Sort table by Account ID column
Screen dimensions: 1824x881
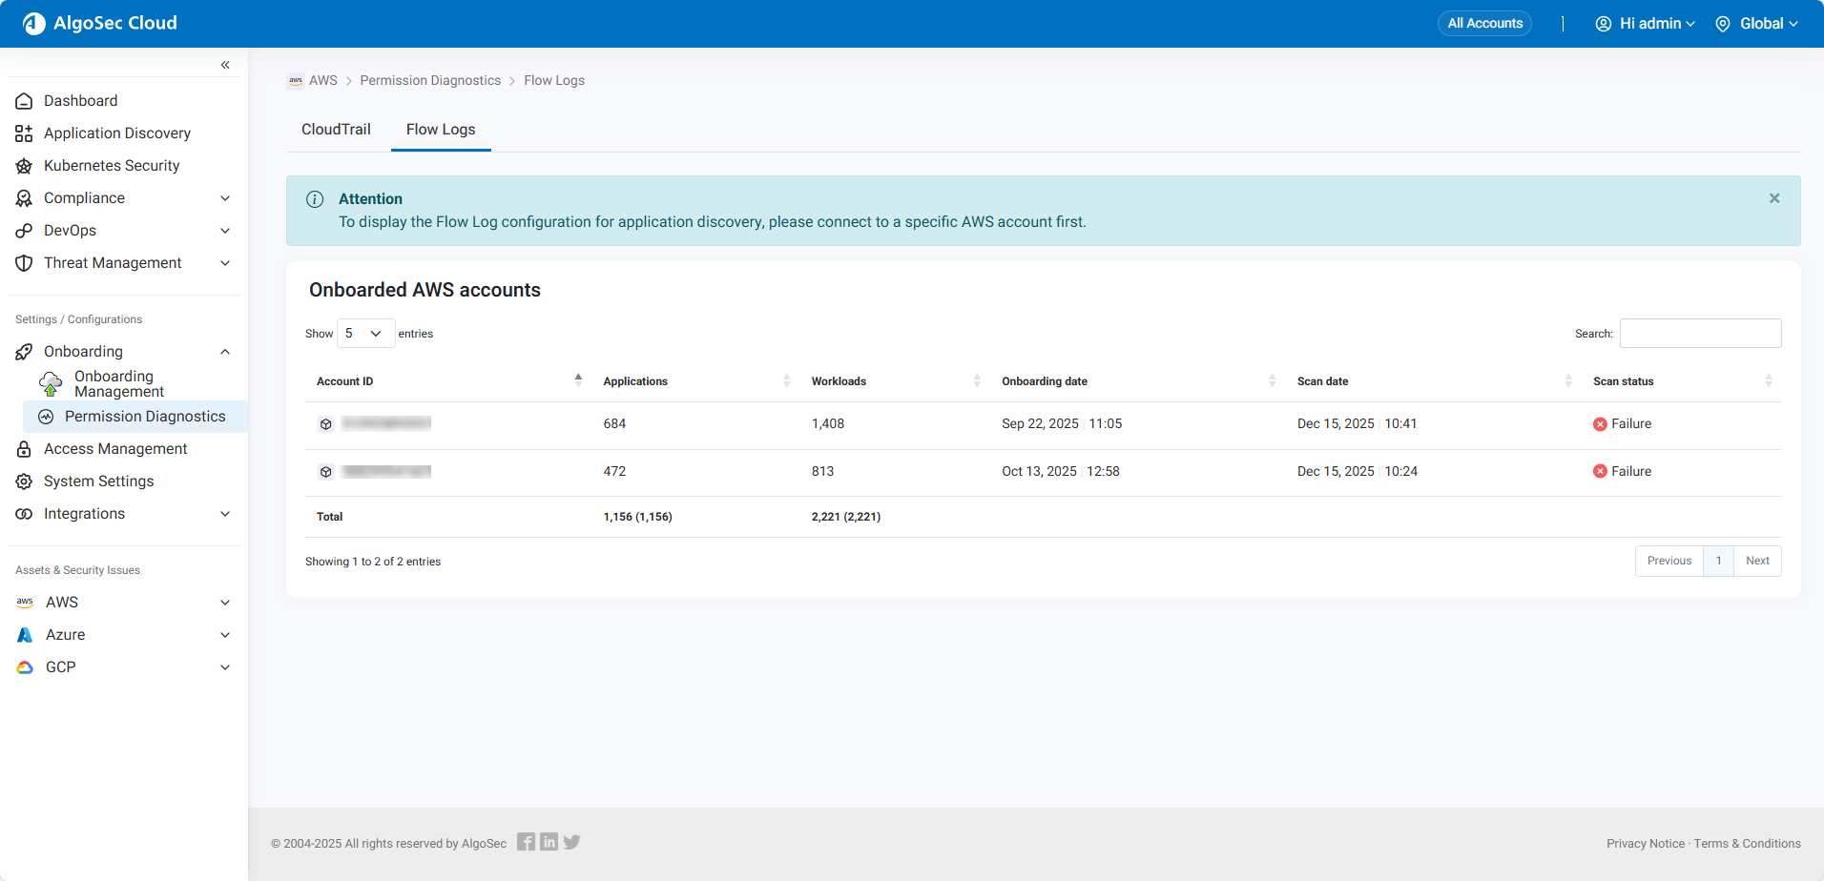[345, 381]
